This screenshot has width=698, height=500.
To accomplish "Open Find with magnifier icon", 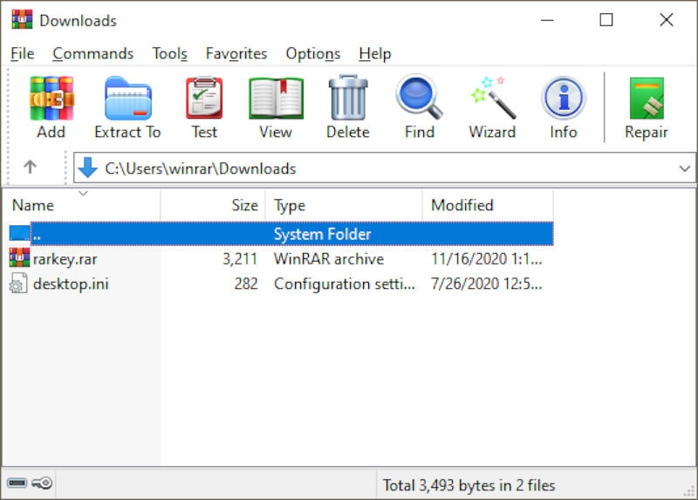I will tap(419, 99).
